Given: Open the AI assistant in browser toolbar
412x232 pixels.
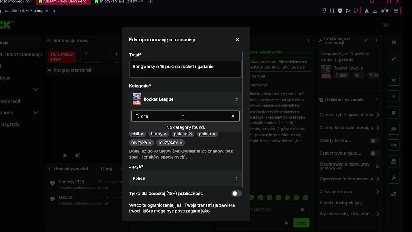Looking at the screenshot, I should [x=385, y=11].
